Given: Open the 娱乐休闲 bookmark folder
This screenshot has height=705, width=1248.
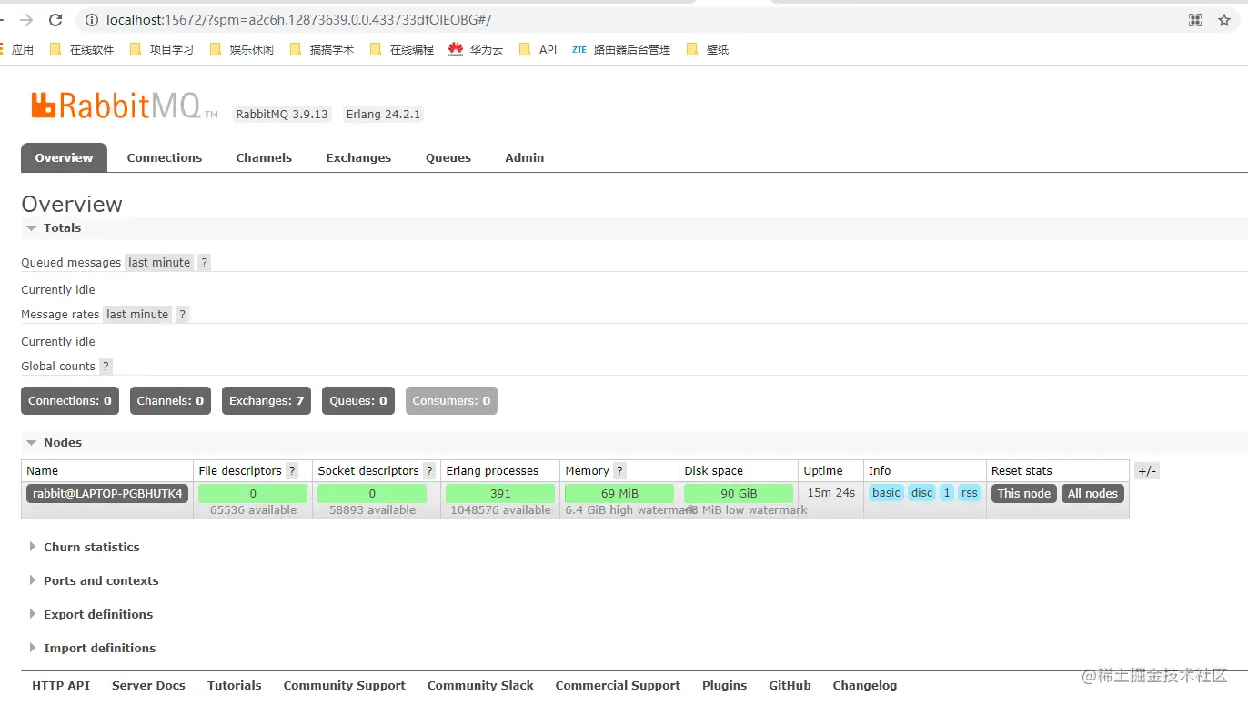Looking at the screenshot, I should (242, 50).
